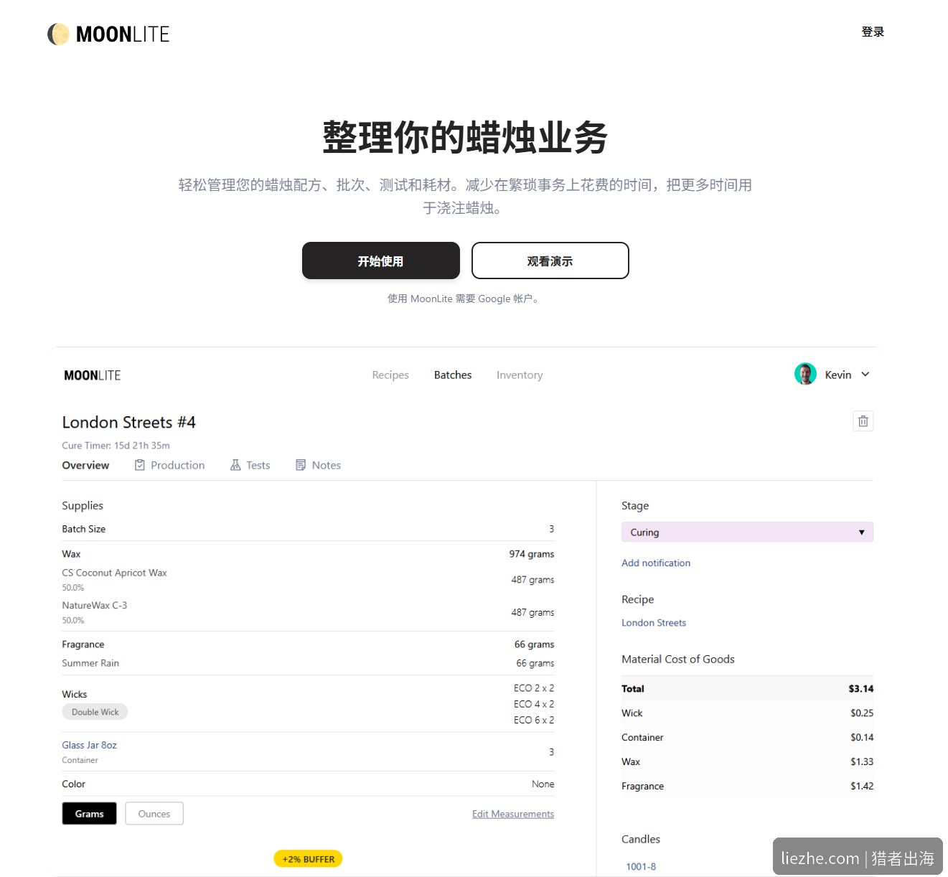Click the 974 grams wax value
This screenshot has height=877, width=948.
pyautogui.click(x=532, y=553)
